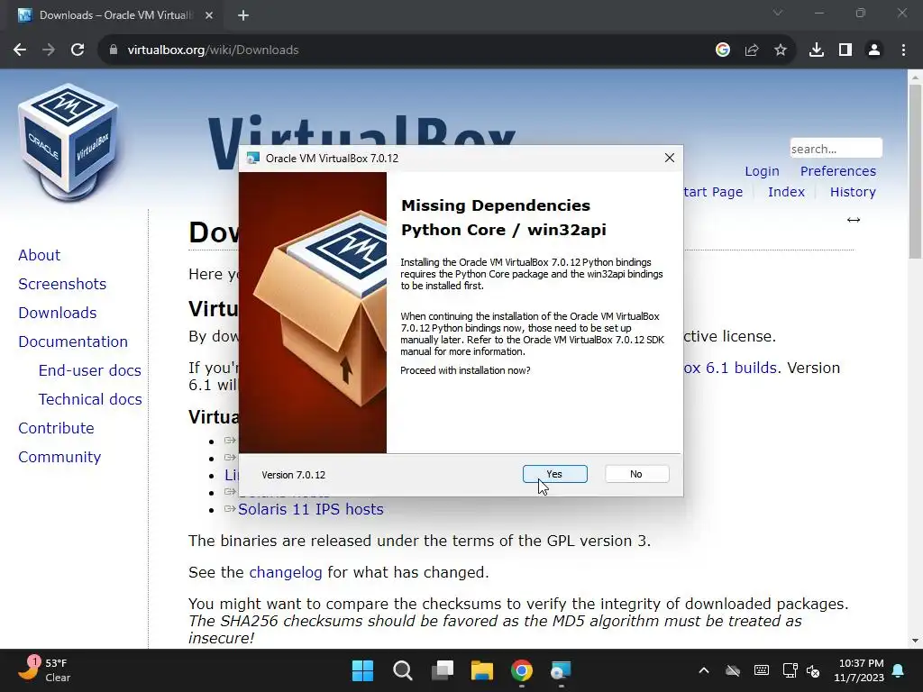Image resolution: width=923 pixels, height=692 pixels.
Task: Show hidden system tray icons
Action: 703,670
